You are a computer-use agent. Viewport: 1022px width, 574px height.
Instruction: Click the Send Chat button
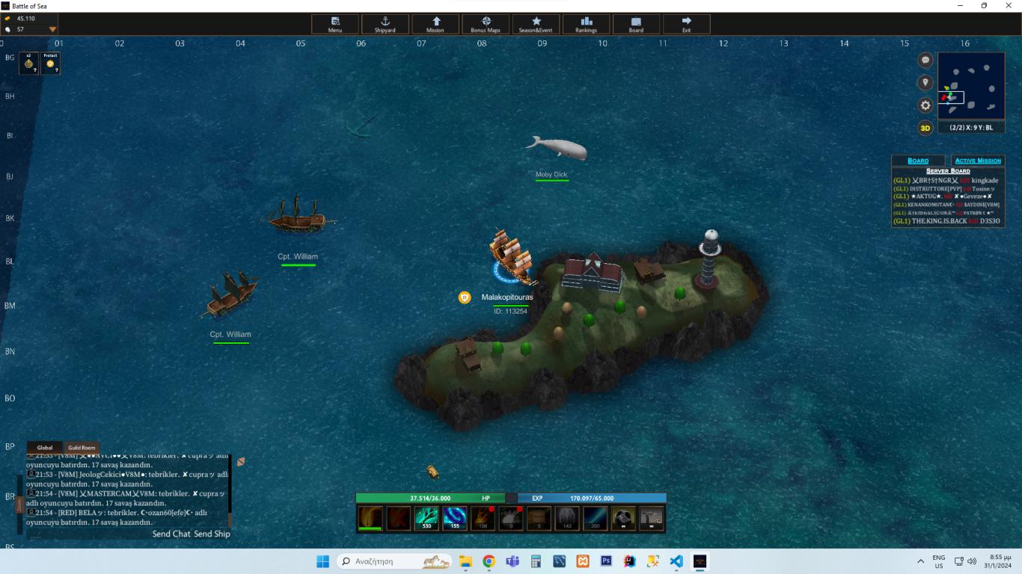171,534
